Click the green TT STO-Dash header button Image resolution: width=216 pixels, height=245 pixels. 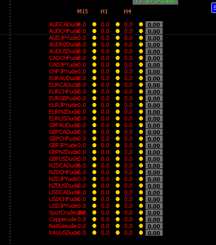155,2
